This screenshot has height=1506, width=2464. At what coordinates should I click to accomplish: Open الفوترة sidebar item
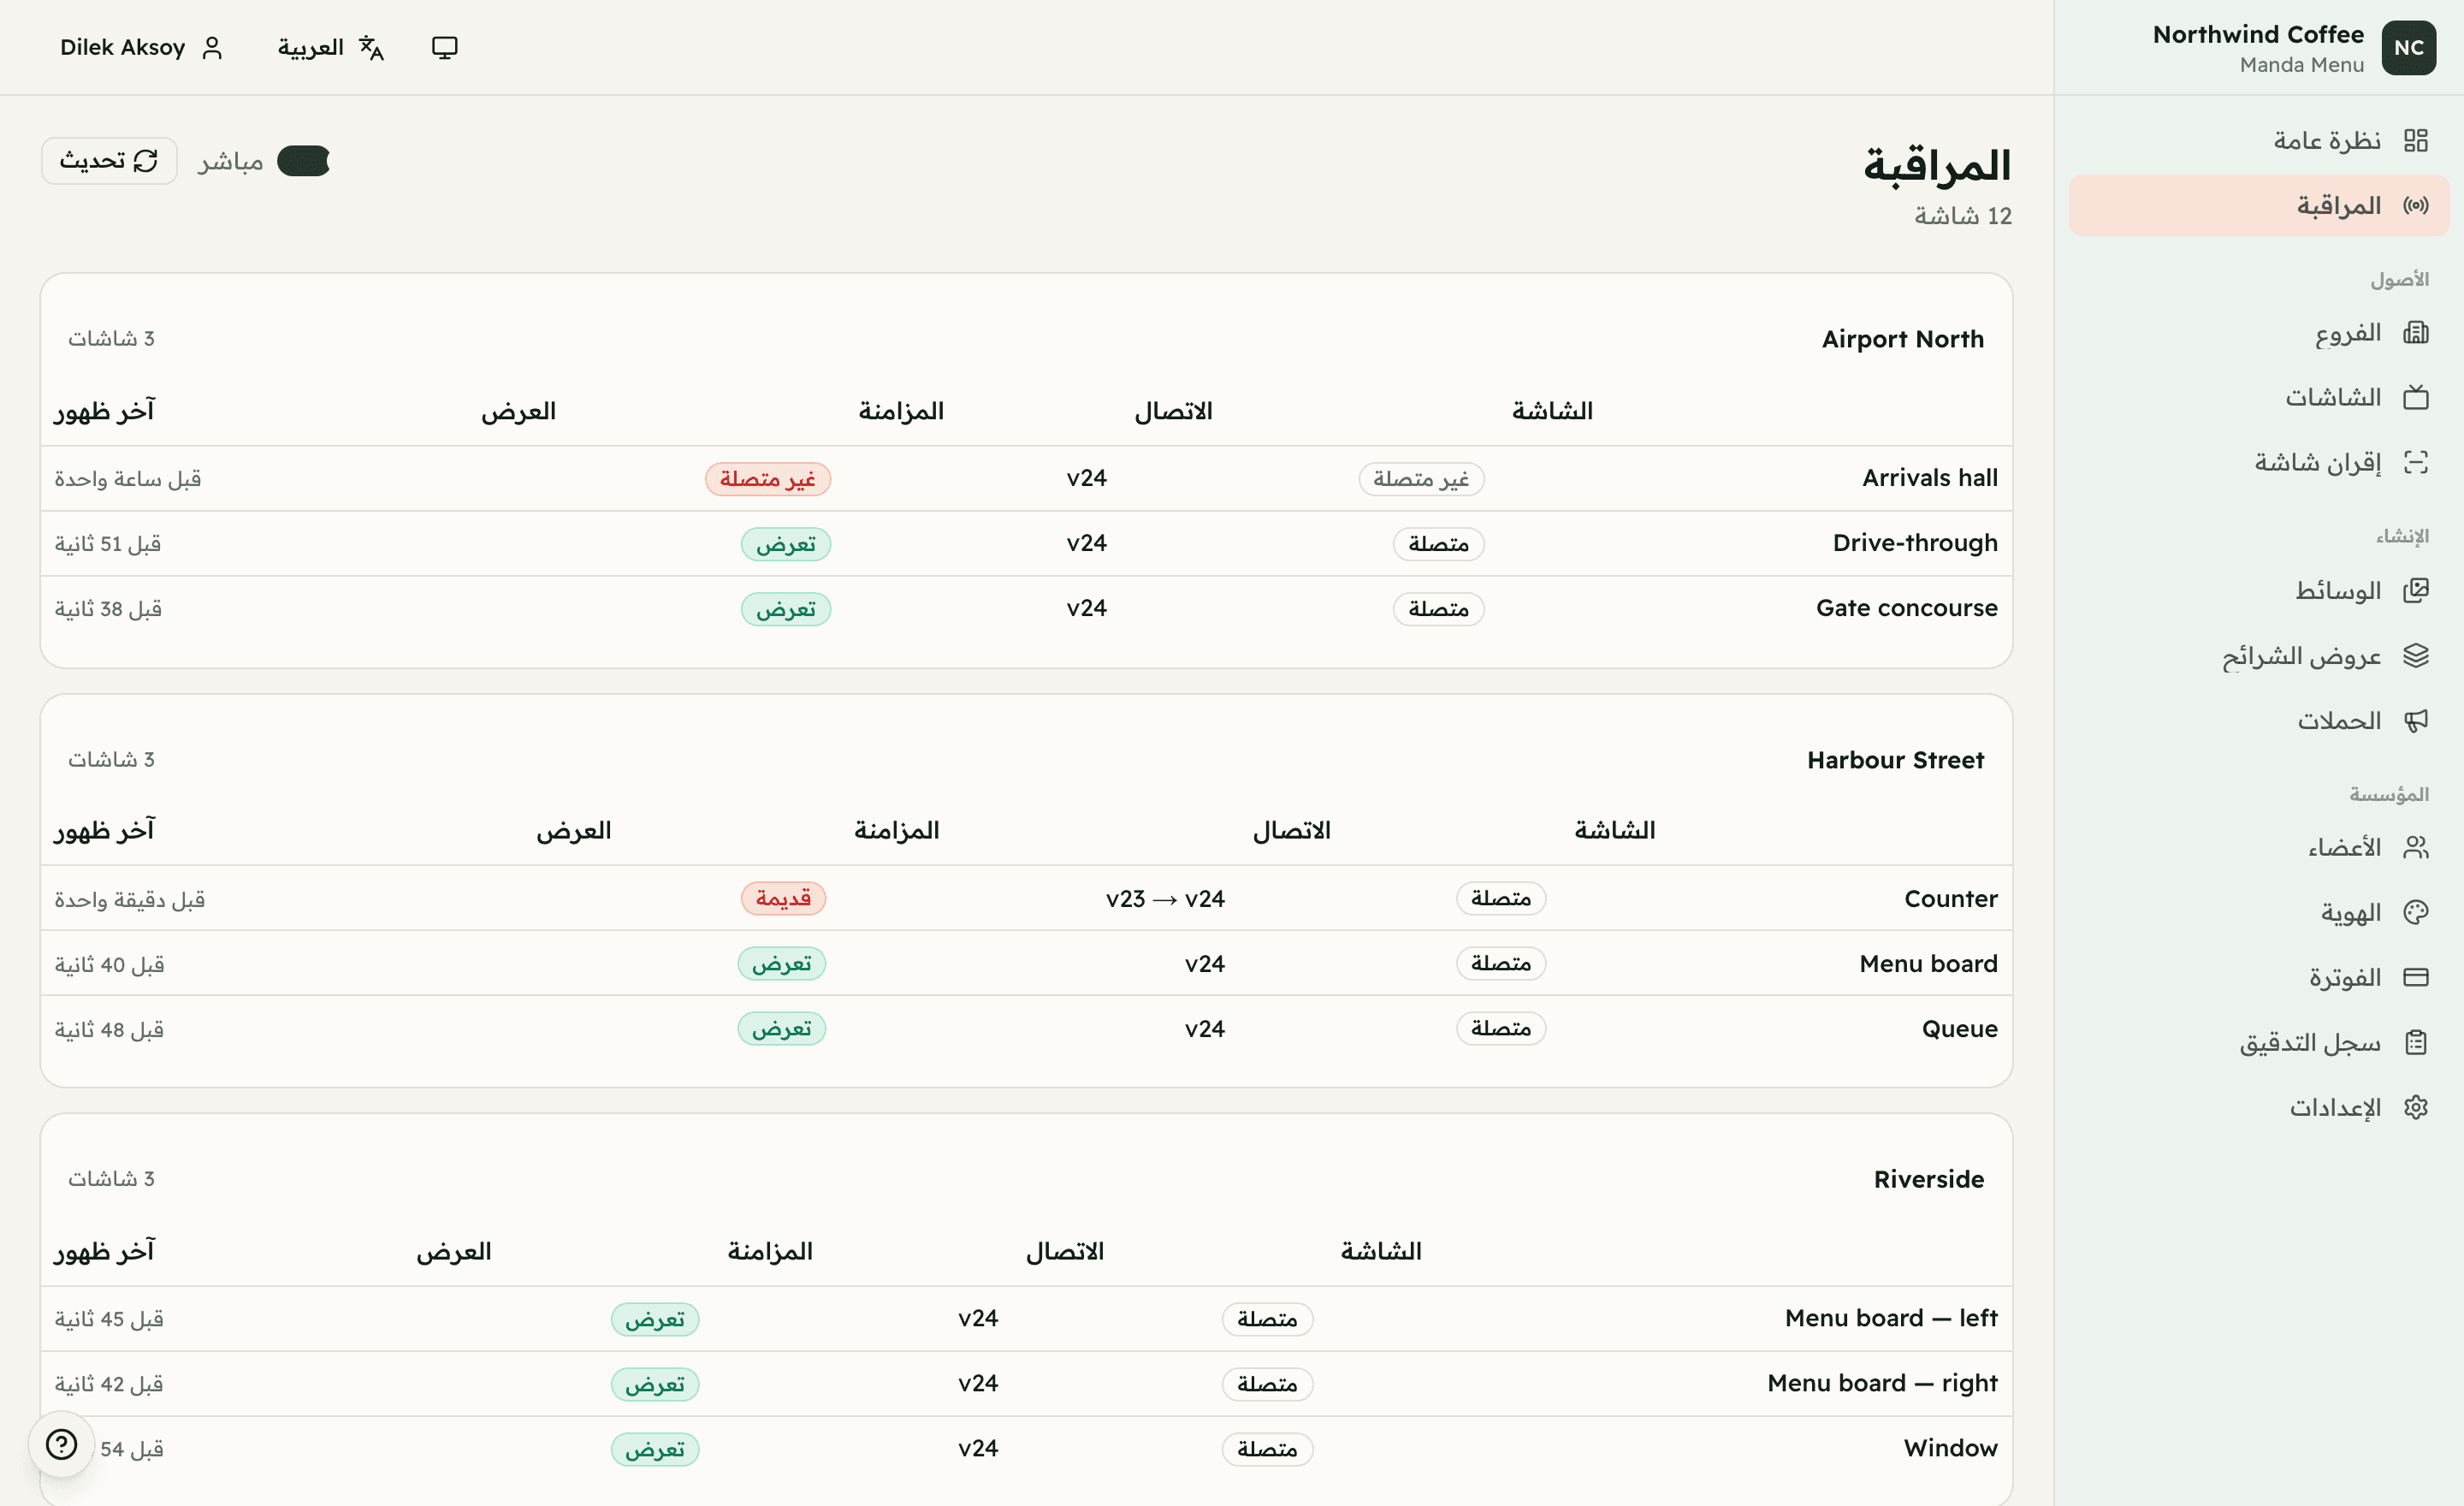tap(2258, 977)
